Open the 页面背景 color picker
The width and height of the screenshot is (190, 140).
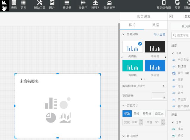[158, 96]
